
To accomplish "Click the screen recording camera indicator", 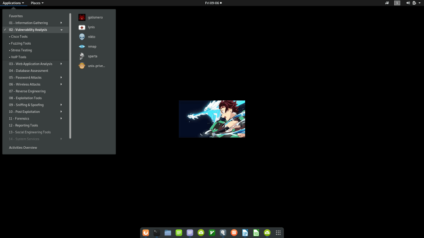I will (387, 3).
